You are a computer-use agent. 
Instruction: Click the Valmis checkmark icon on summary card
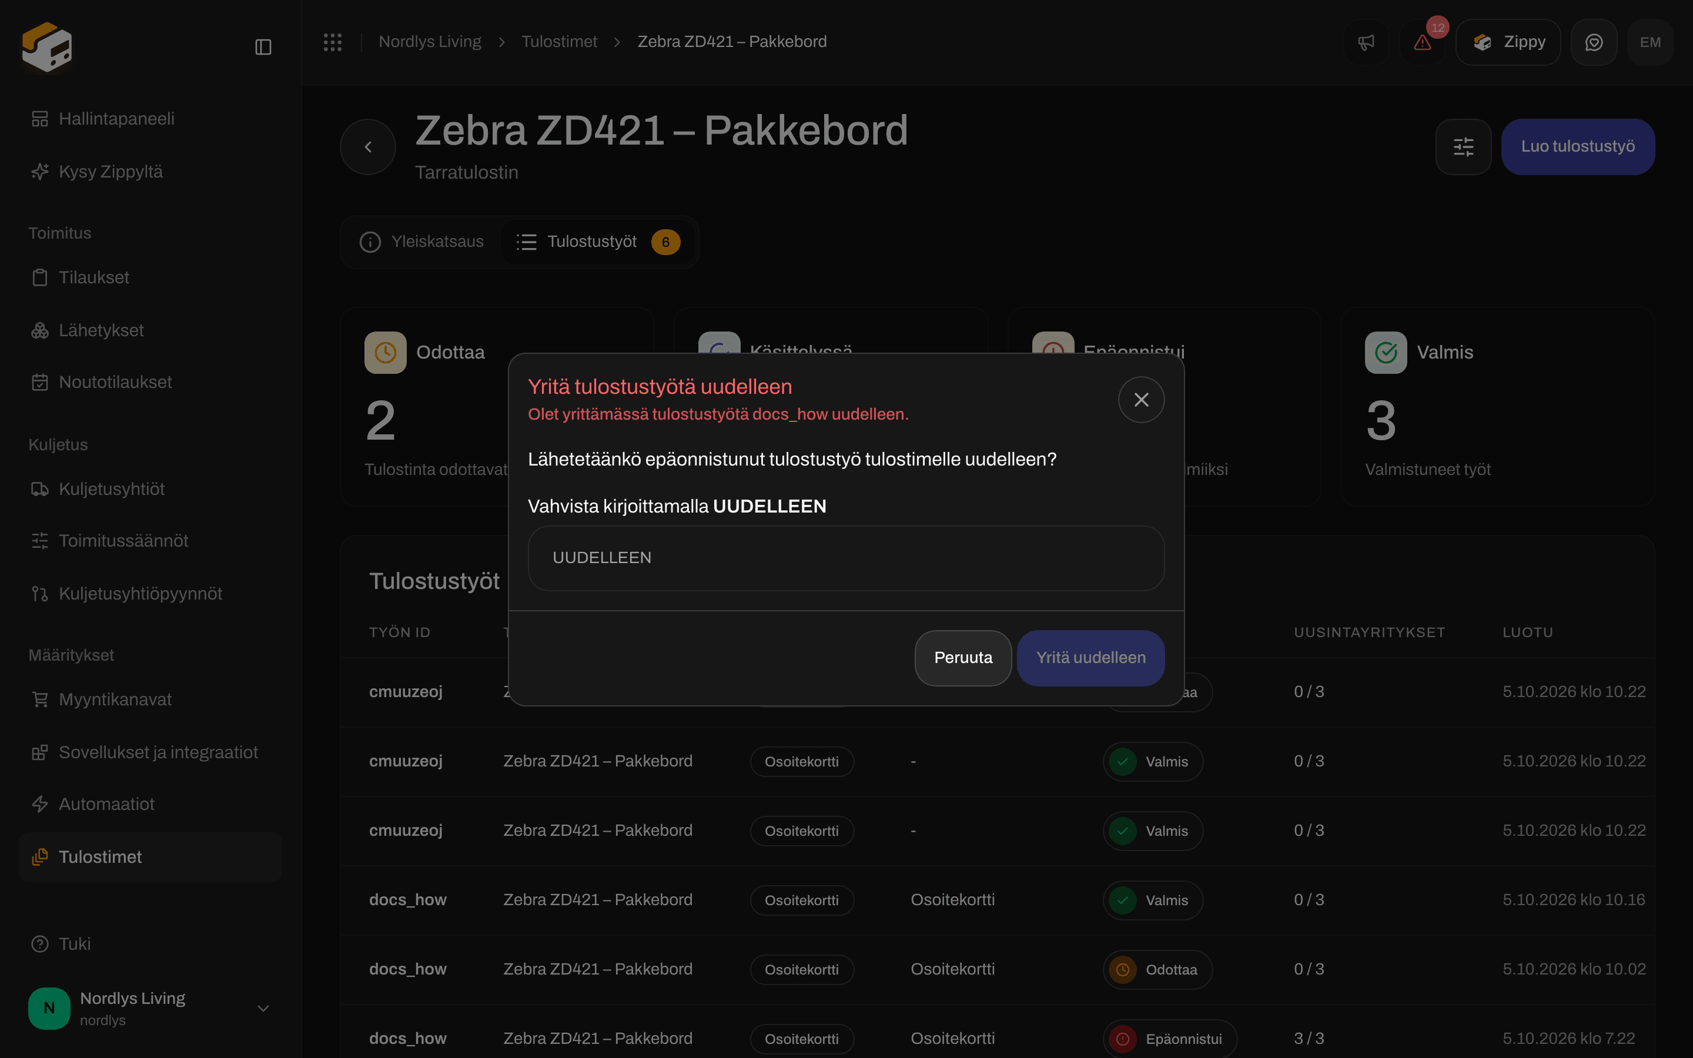click(1385, 353)
